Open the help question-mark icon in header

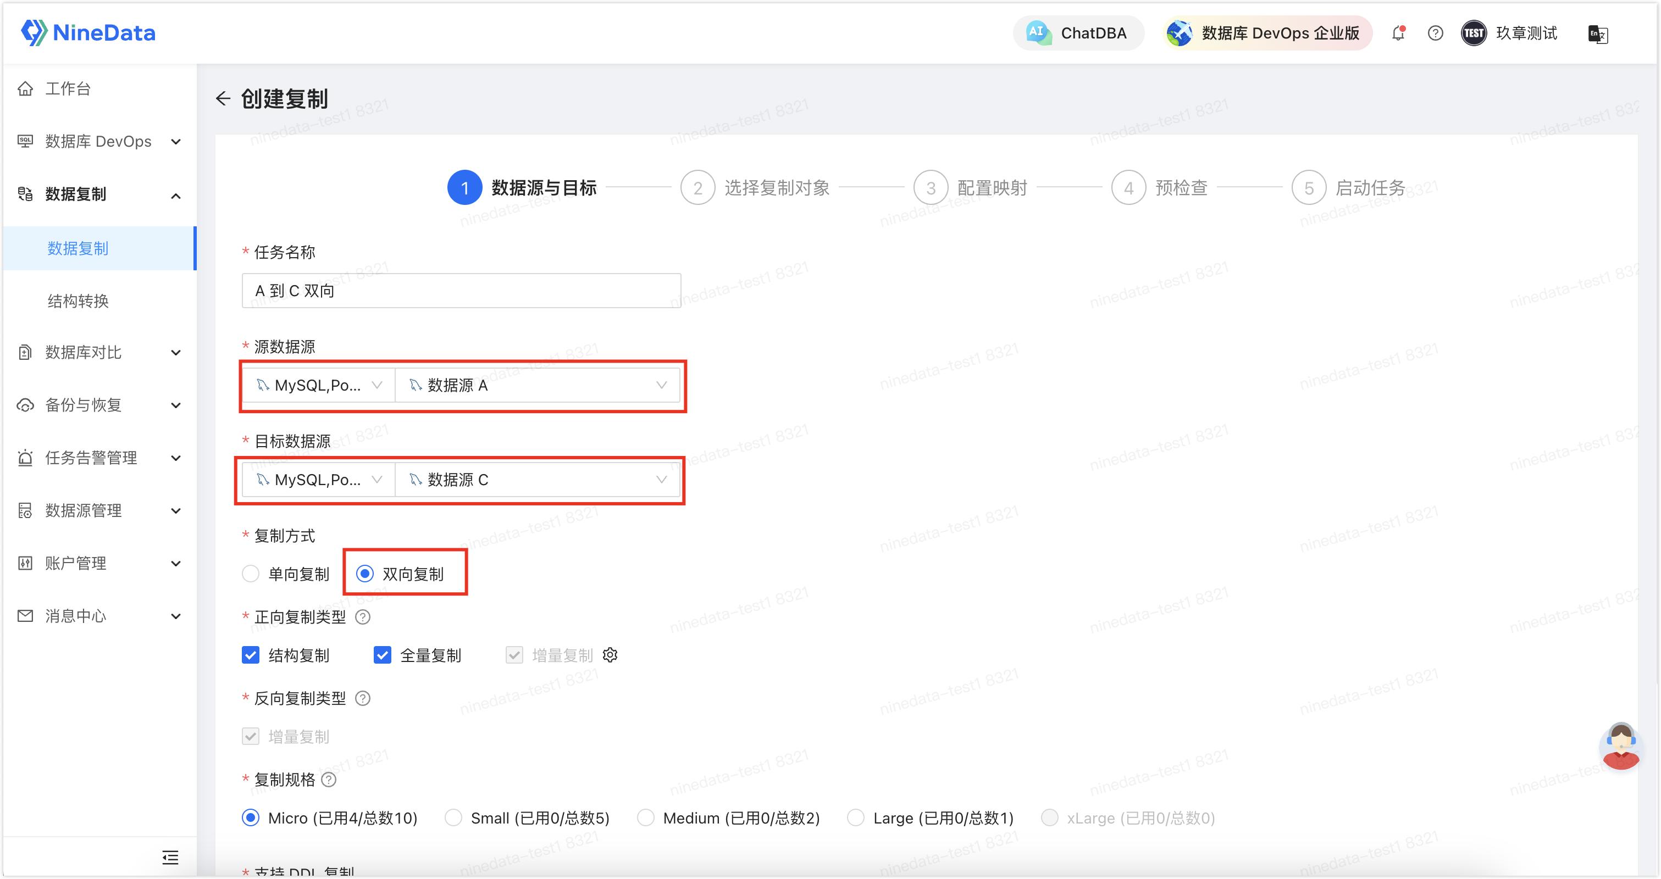1435,33
